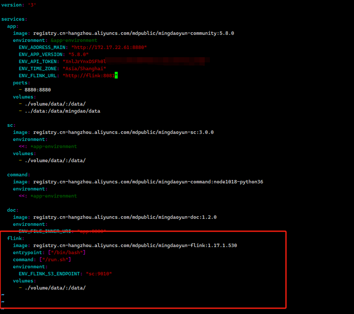Click the "doc:" service name
Viewport: 354px width, 314px height.
(x=12, y=210)
